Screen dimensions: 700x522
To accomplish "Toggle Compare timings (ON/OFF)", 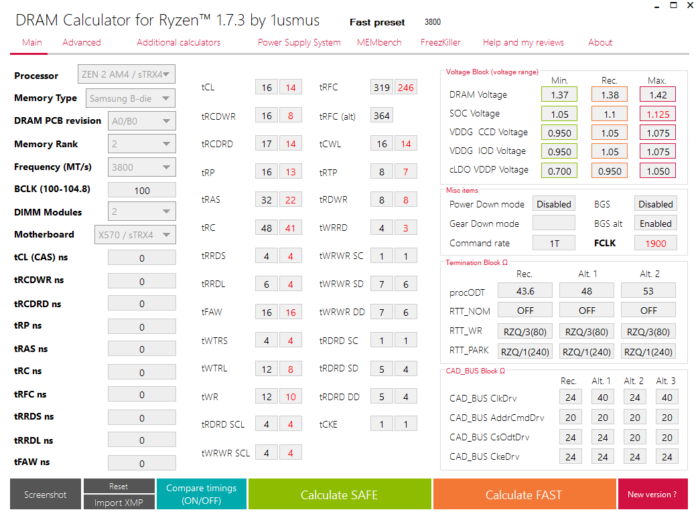I will [202, 494].
